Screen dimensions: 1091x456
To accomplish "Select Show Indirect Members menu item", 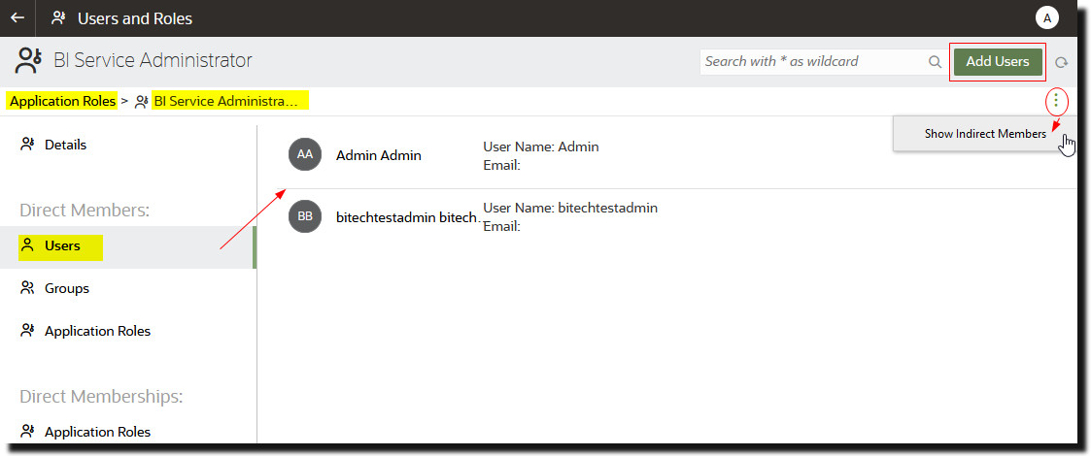I will point(984,134).
